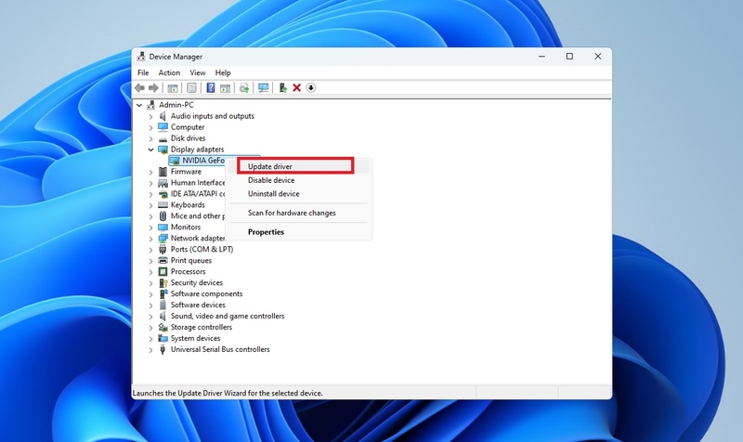The height and width of the screenshot is (442, 743).
Task: Select the Firmware tree label
Action: click(187, 172)
